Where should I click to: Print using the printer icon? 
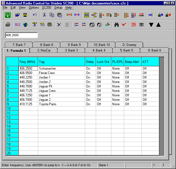point(8,25)
